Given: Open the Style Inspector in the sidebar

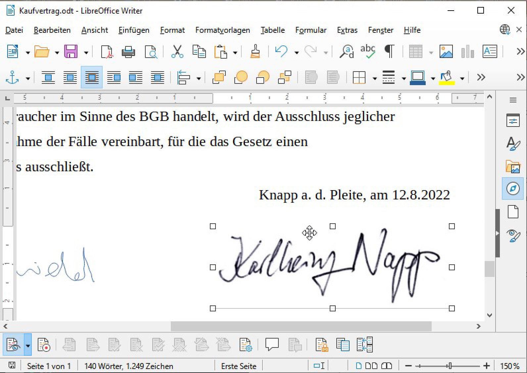Looking at the screenshot, I should pyautogui.click(x=513, y=235).
